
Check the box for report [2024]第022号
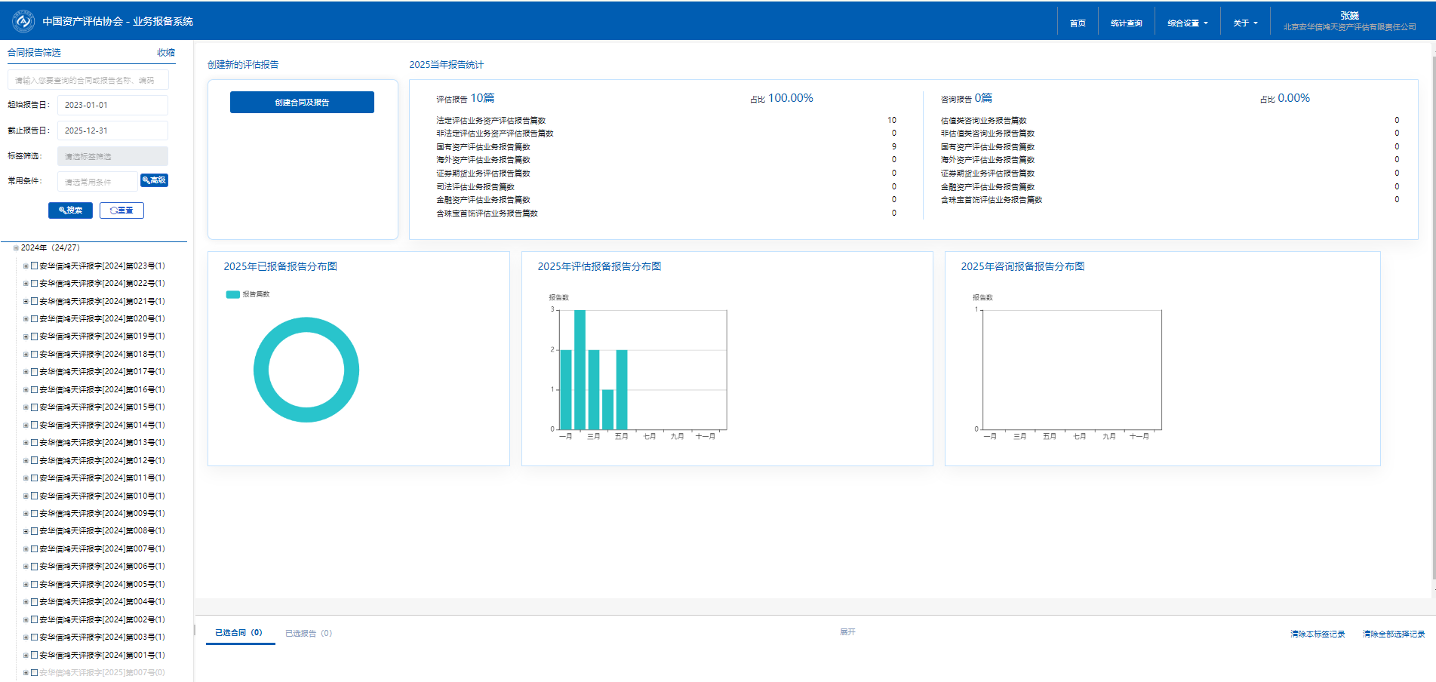coord(34,284)
